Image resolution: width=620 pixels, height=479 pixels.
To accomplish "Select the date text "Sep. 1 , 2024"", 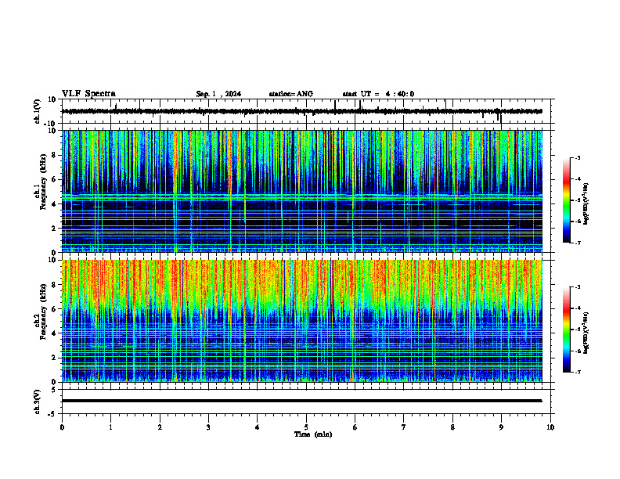I will pos(218,94).
